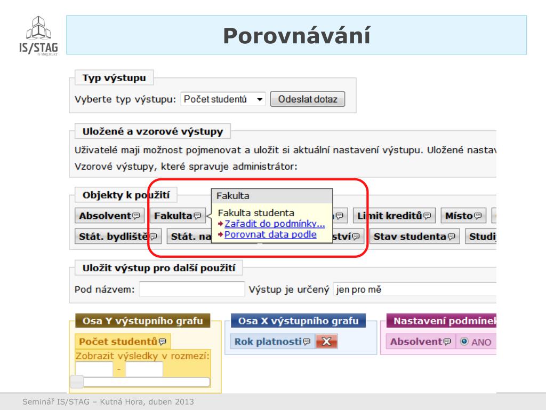Open the info bubble on Y axis Počet studentů
Viewport: 546px width, 410px height.
(162, 342)
